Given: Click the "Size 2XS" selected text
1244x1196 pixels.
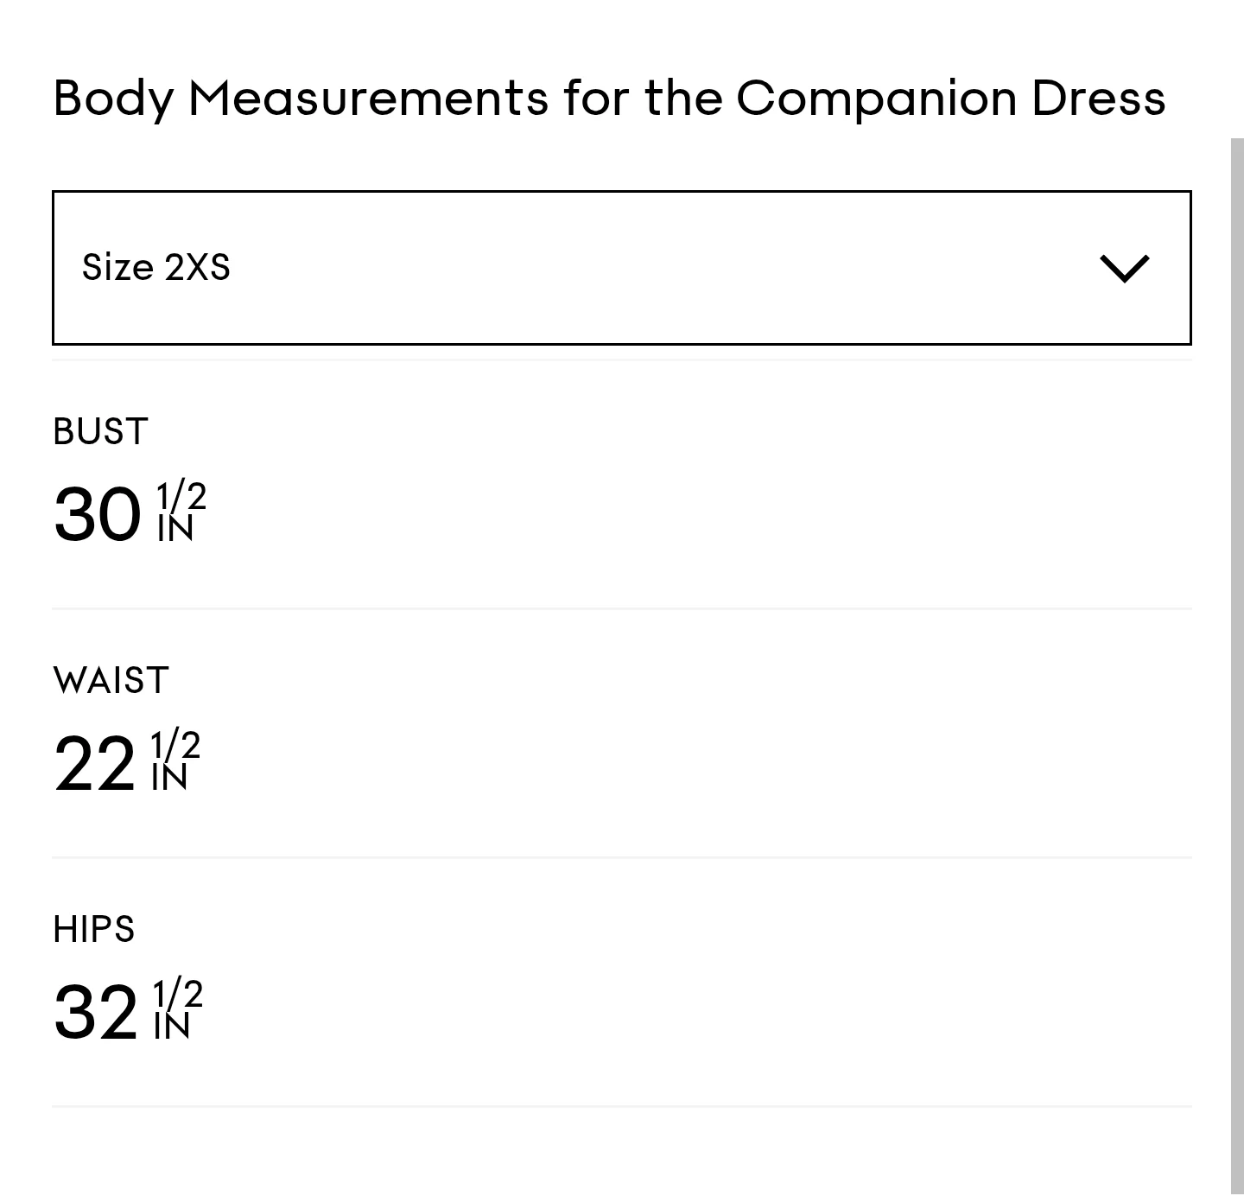Looking at the screenshot, I should pyautogui.click(x=156, y=267).
